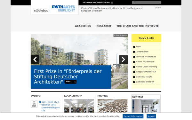Click arrow bullet beside Master Urban Planning
Screen dimensions: 192x120
(134, 67)
